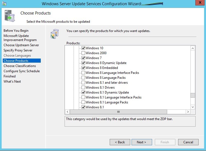Go to Choose Classifications step
Image resolution: width=206 pixels, height=151 pixels.
tap(20, 66)
